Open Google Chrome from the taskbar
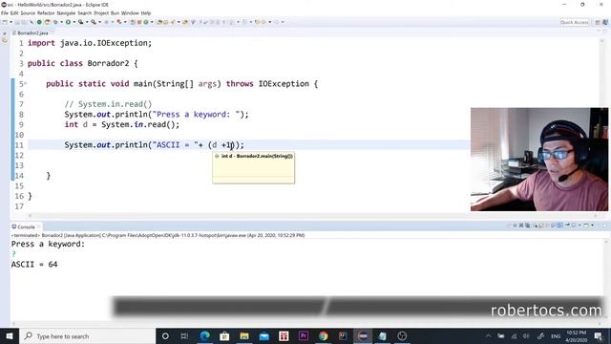Image resolution: width=611 pixels, height=344 pixels. (x=323, y=335)
